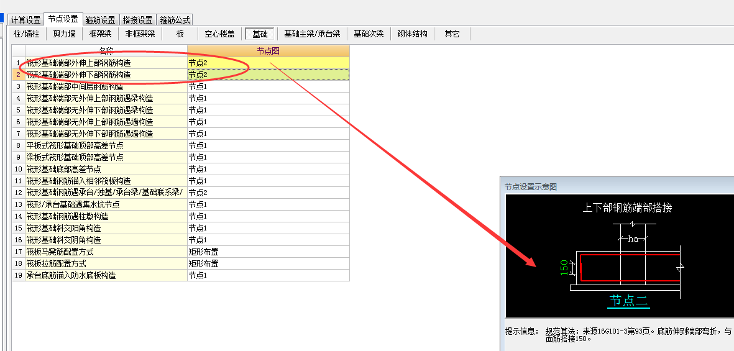The height and width of the screenshot is (351, 734).
Task: Select row 筏形/承台基础遇集水坑节点
Action: 106,204
